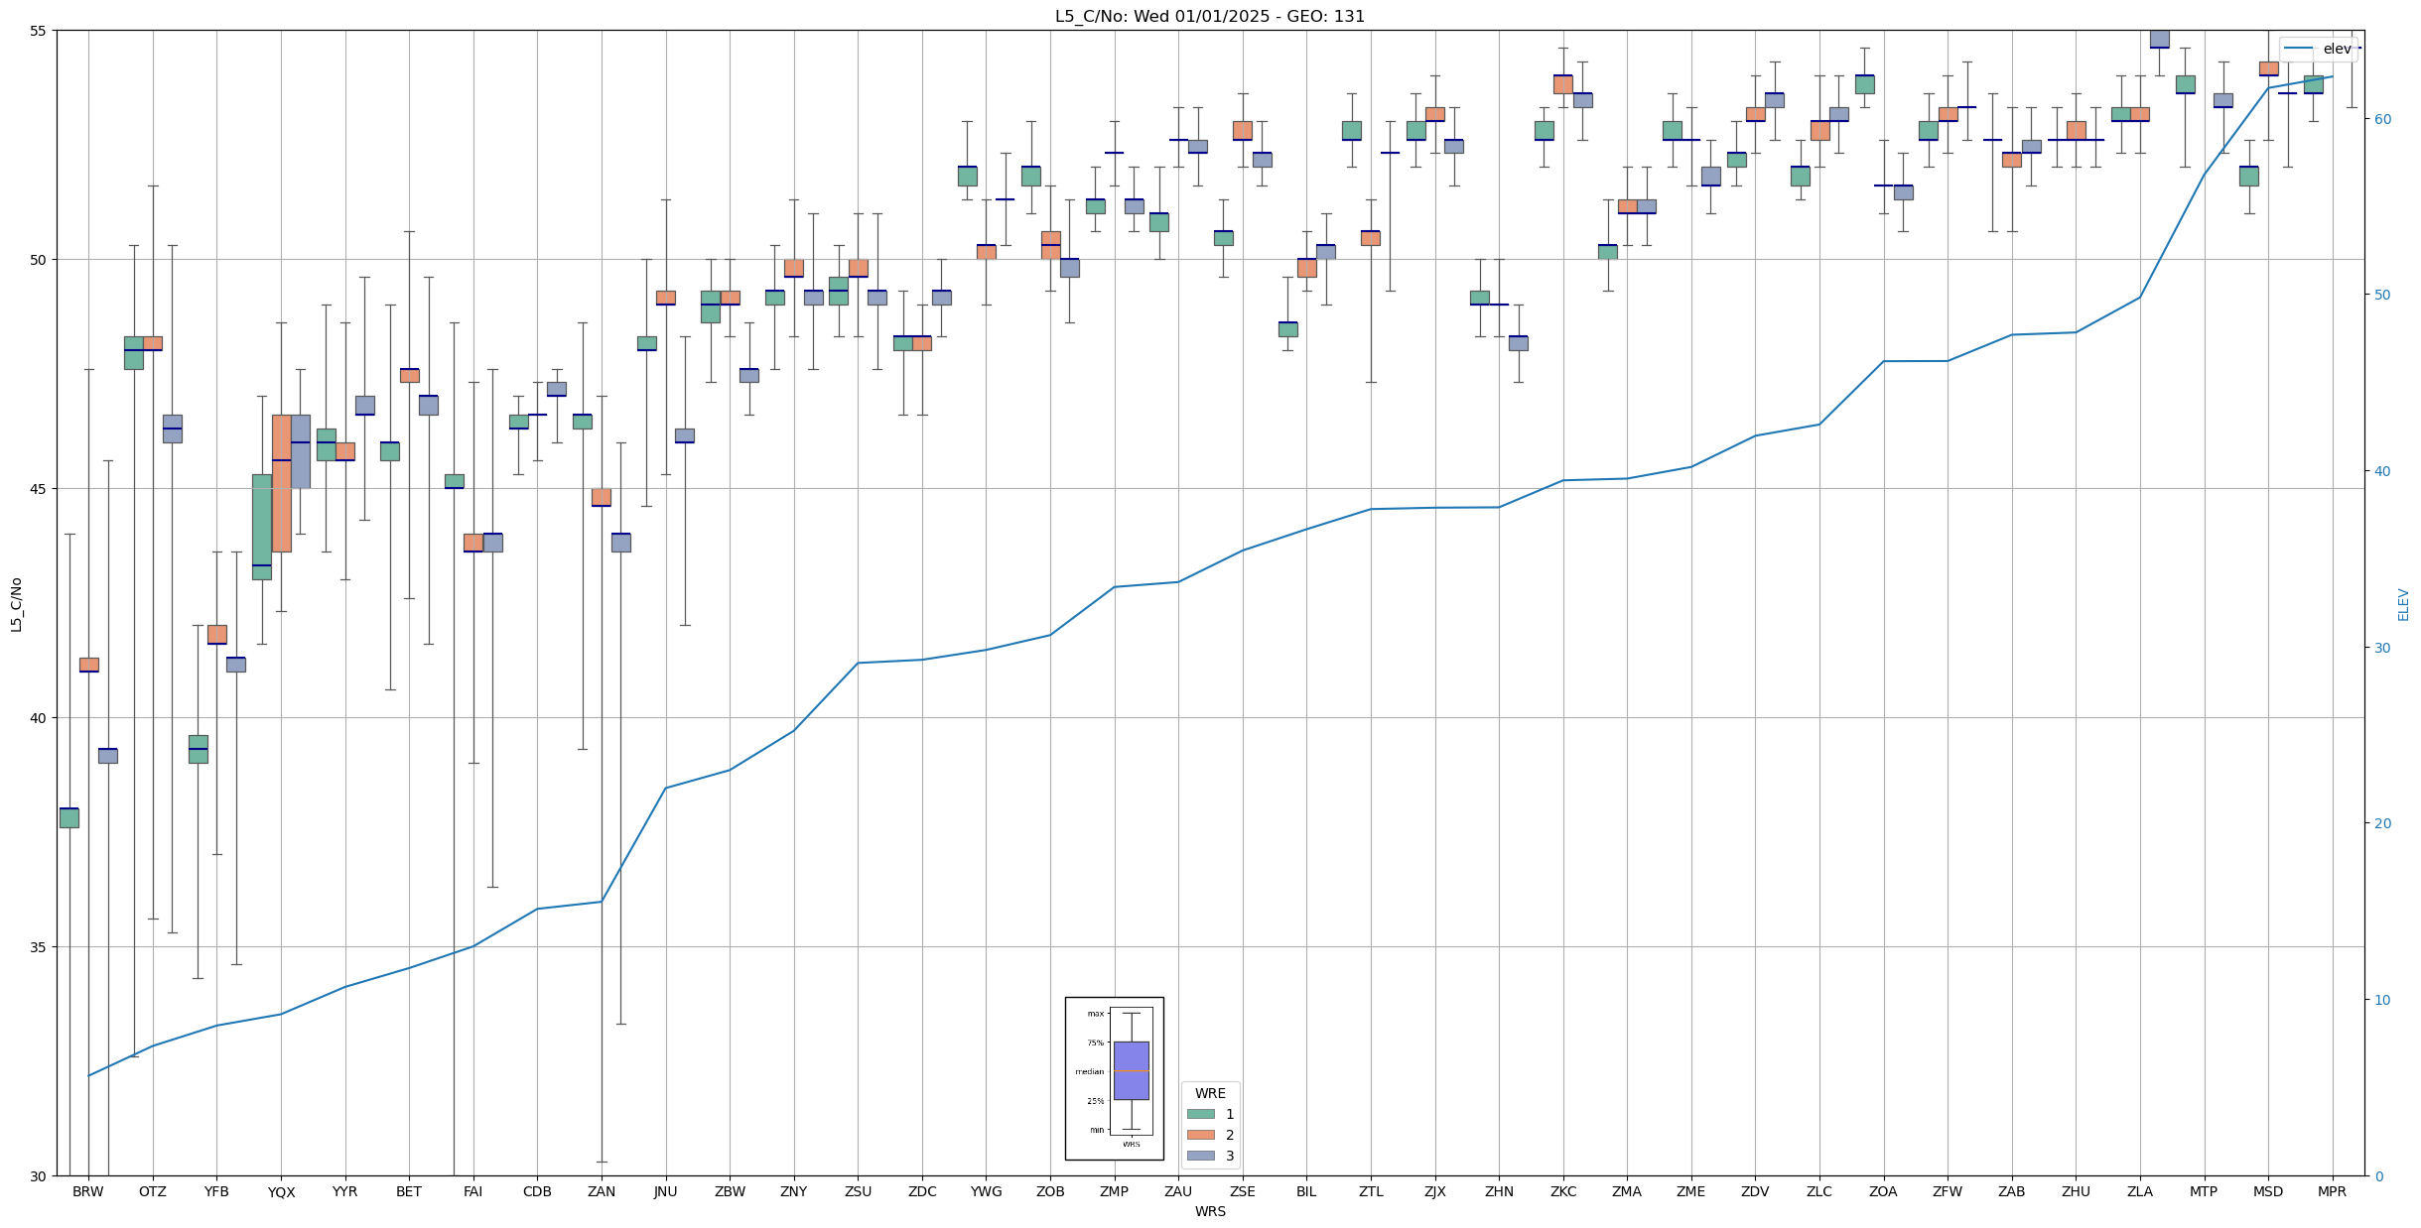Click the blue-gray WRE 3 legend swatch
The width and height of the screenshot is (2421, 1228).
[x=1200, y=1156]
